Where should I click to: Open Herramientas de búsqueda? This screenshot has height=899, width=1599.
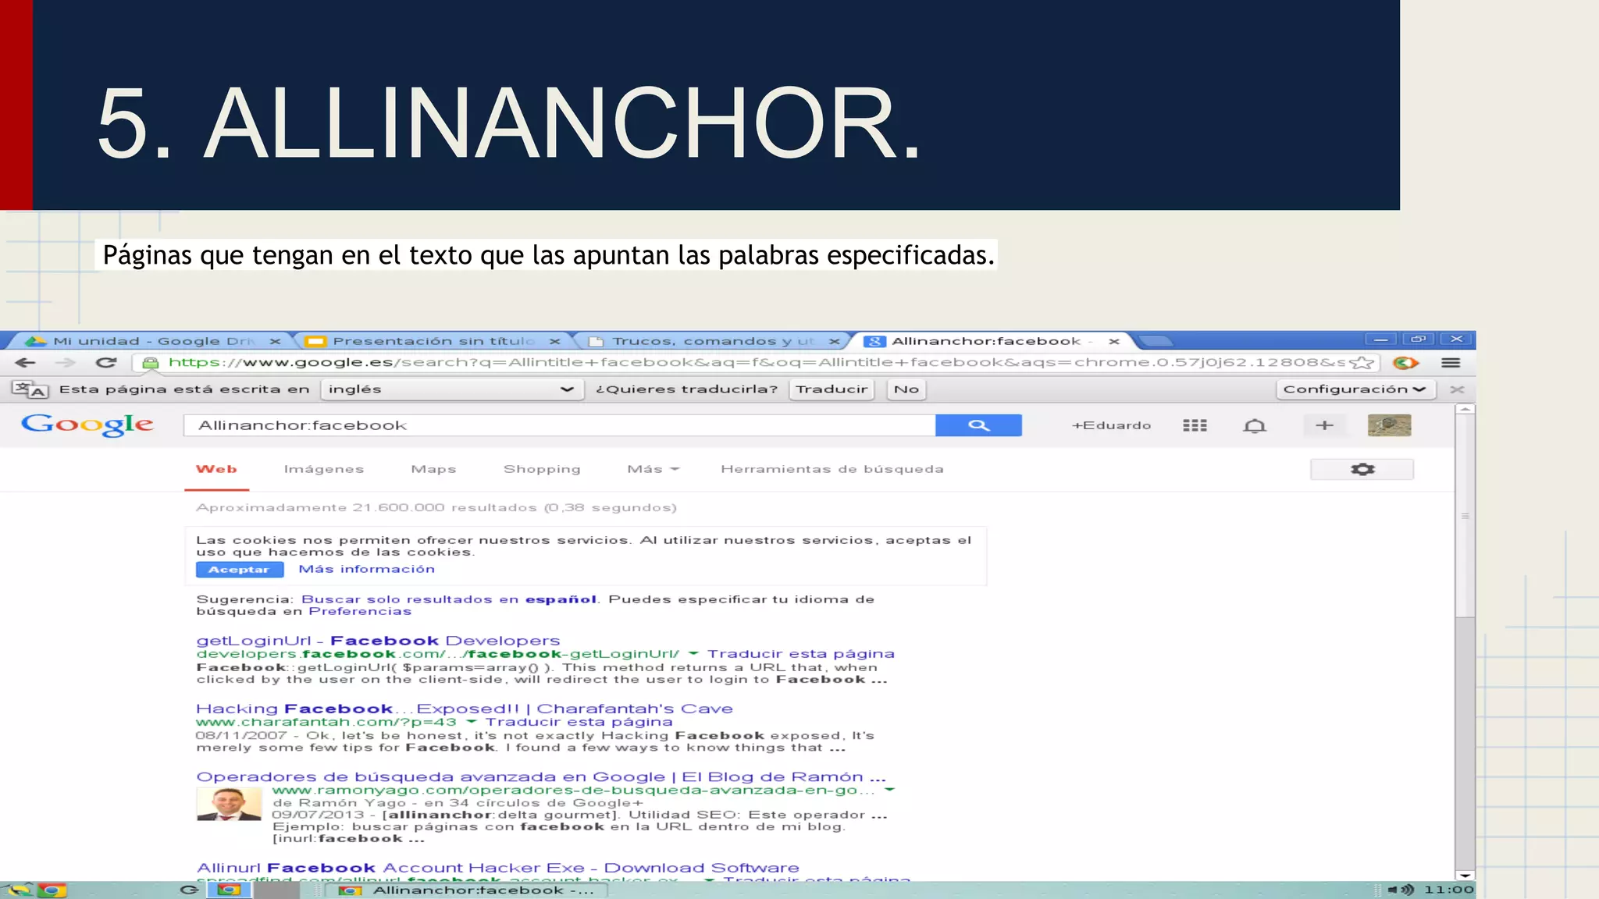[x=832, y=469]
